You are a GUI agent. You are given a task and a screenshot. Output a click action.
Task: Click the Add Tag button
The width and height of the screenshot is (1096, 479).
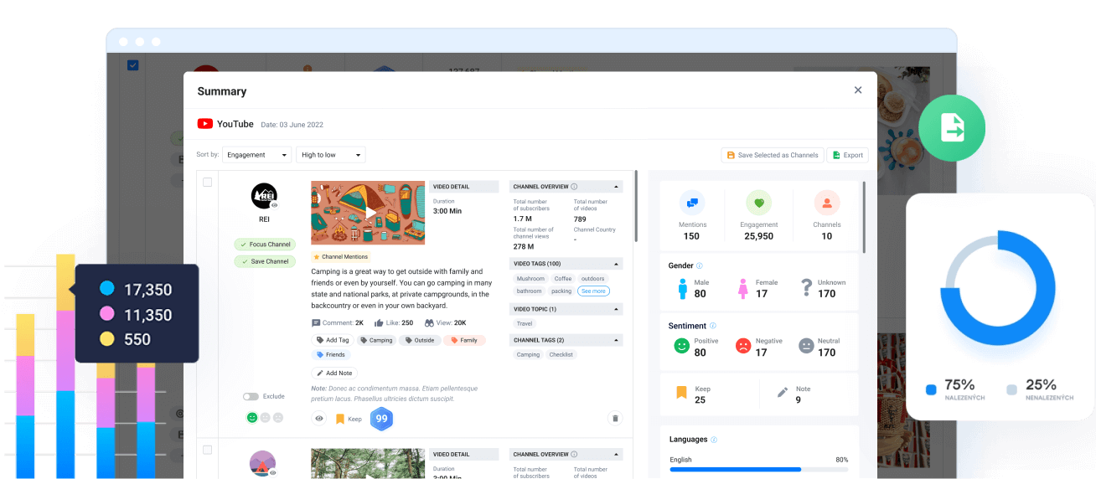coord(333,340)
